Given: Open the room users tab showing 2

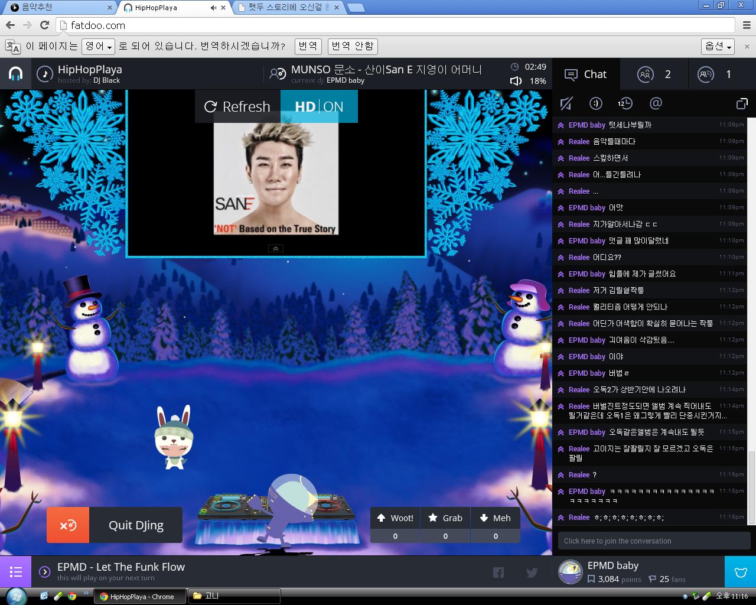Looking at the screenshot, I should pyautogui.click(x=654, y=74).
